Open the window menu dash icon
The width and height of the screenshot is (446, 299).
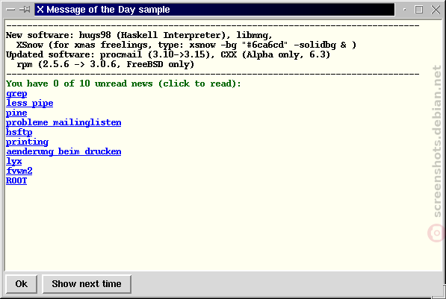pyautogui.click(x=10, y=10)
